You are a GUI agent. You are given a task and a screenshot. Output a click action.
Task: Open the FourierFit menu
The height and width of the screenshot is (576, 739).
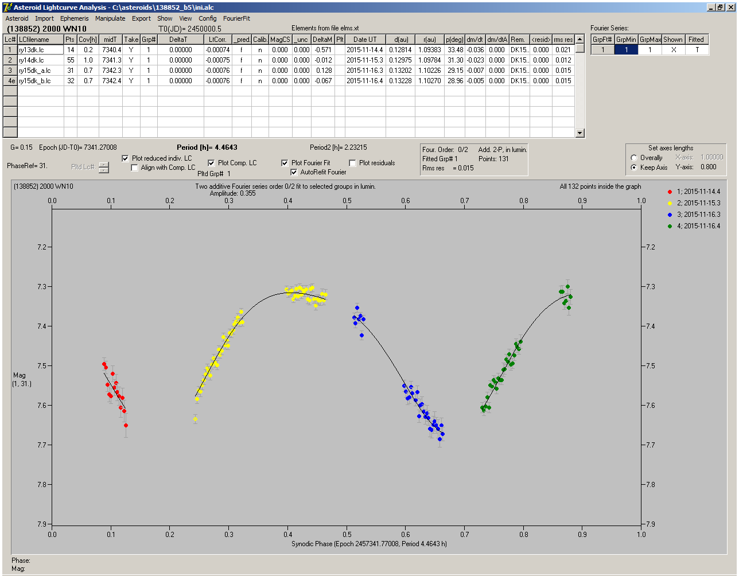(x=236, y=18)
